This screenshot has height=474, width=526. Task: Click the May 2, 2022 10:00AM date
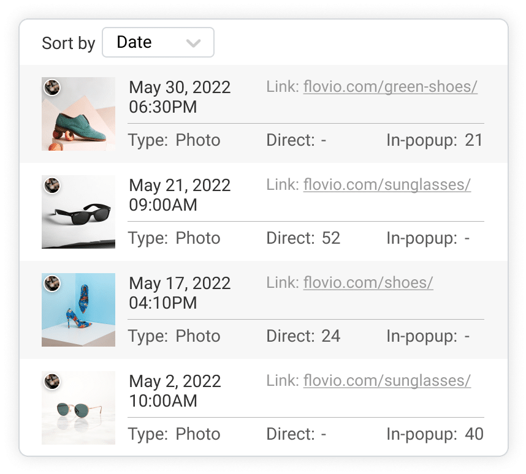(175, 391)
